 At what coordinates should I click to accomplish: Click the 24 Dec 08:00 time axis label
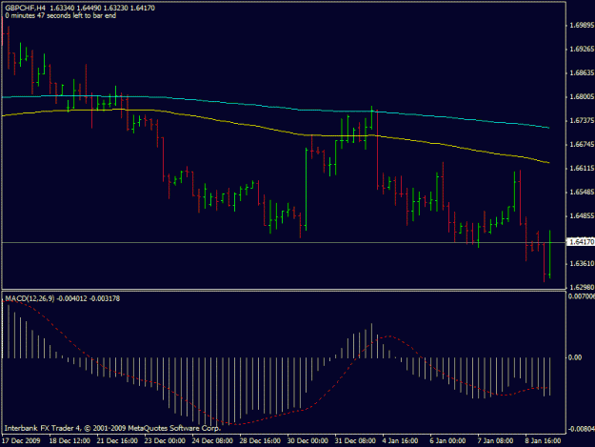(x=212, y=441)
